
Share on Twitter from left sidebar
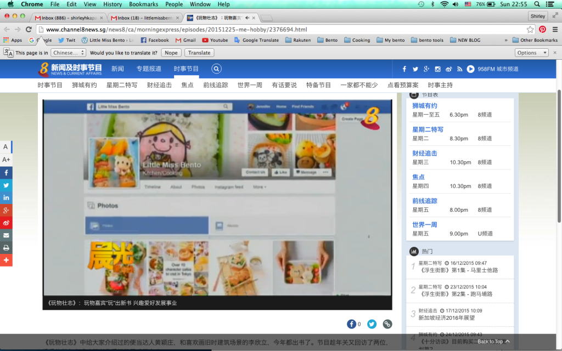coord(6,185)
